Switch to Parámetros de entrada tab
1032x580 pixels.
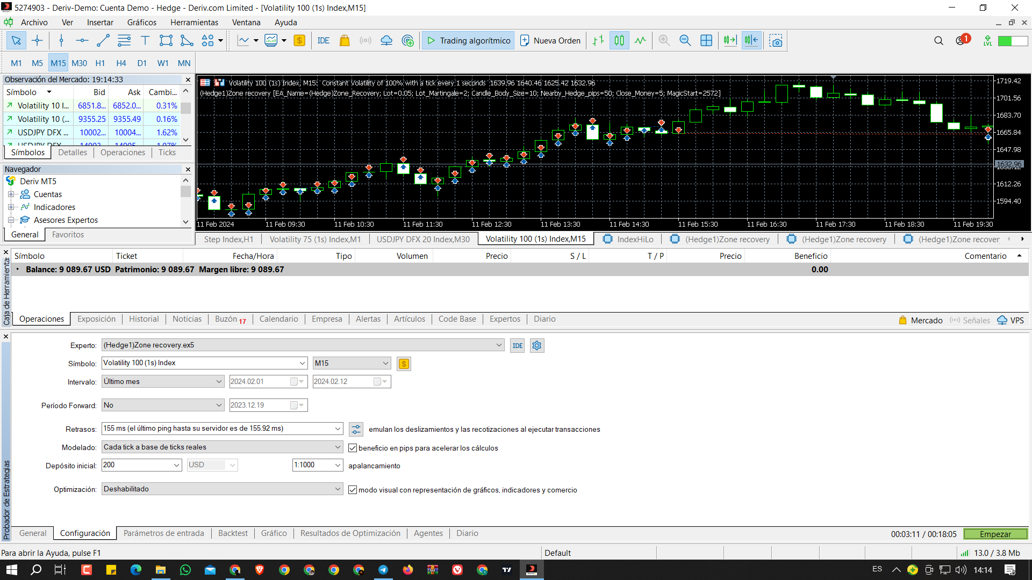tap(164, 533)
